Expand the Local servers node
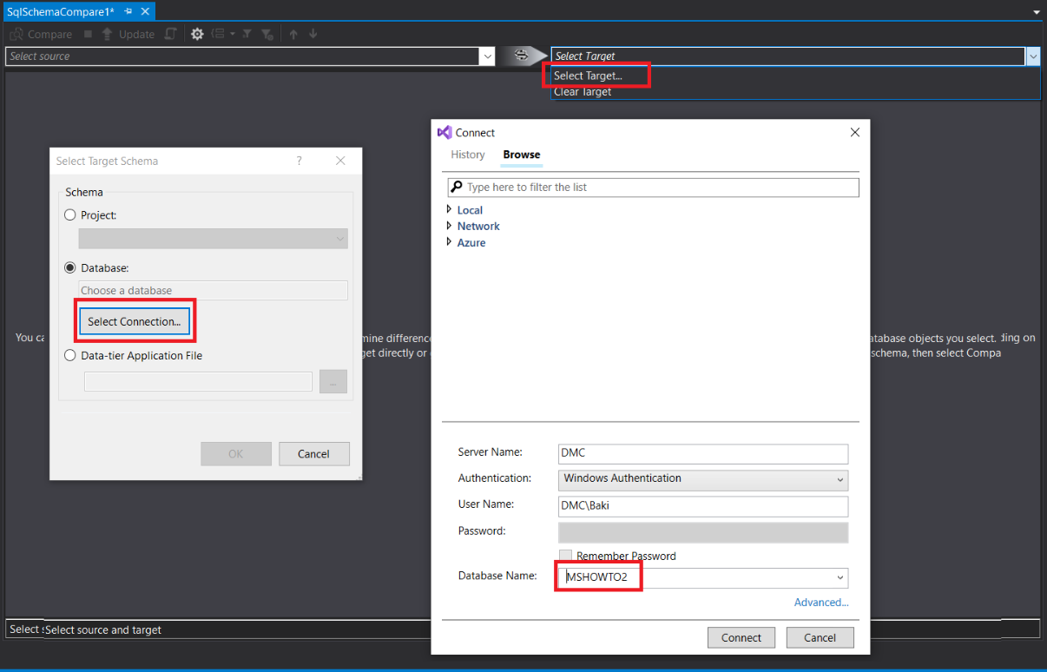The height and width of the screenshot is (672, 1047). (x=449, y=210)
